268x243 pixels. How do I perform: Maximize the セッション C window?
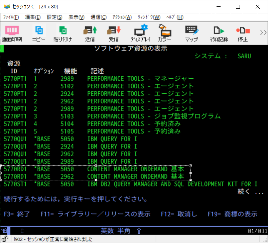coord(238,7)
